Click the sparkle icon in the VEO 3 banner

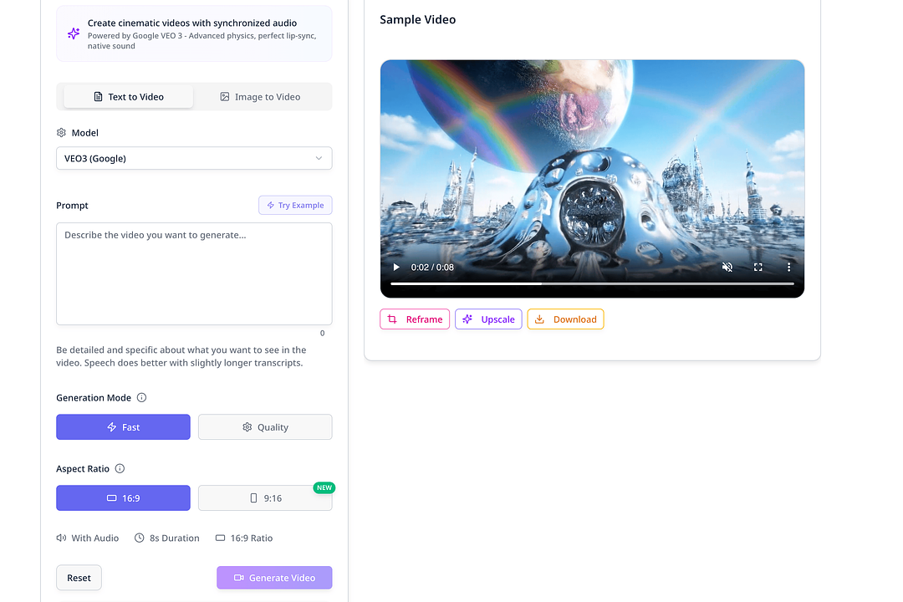72,33
